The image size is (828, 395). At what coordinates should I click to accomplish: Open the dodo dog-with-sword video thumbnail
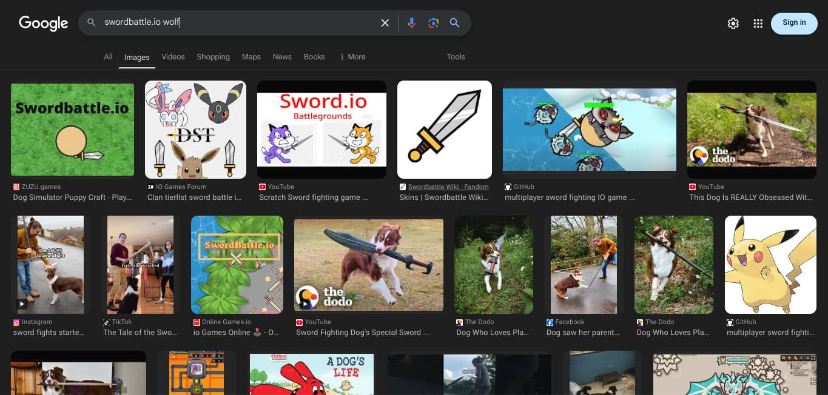[x=752, y=130]
